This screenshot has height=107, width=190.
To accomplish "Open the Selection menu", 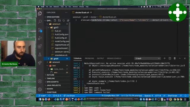I will 56,7.
